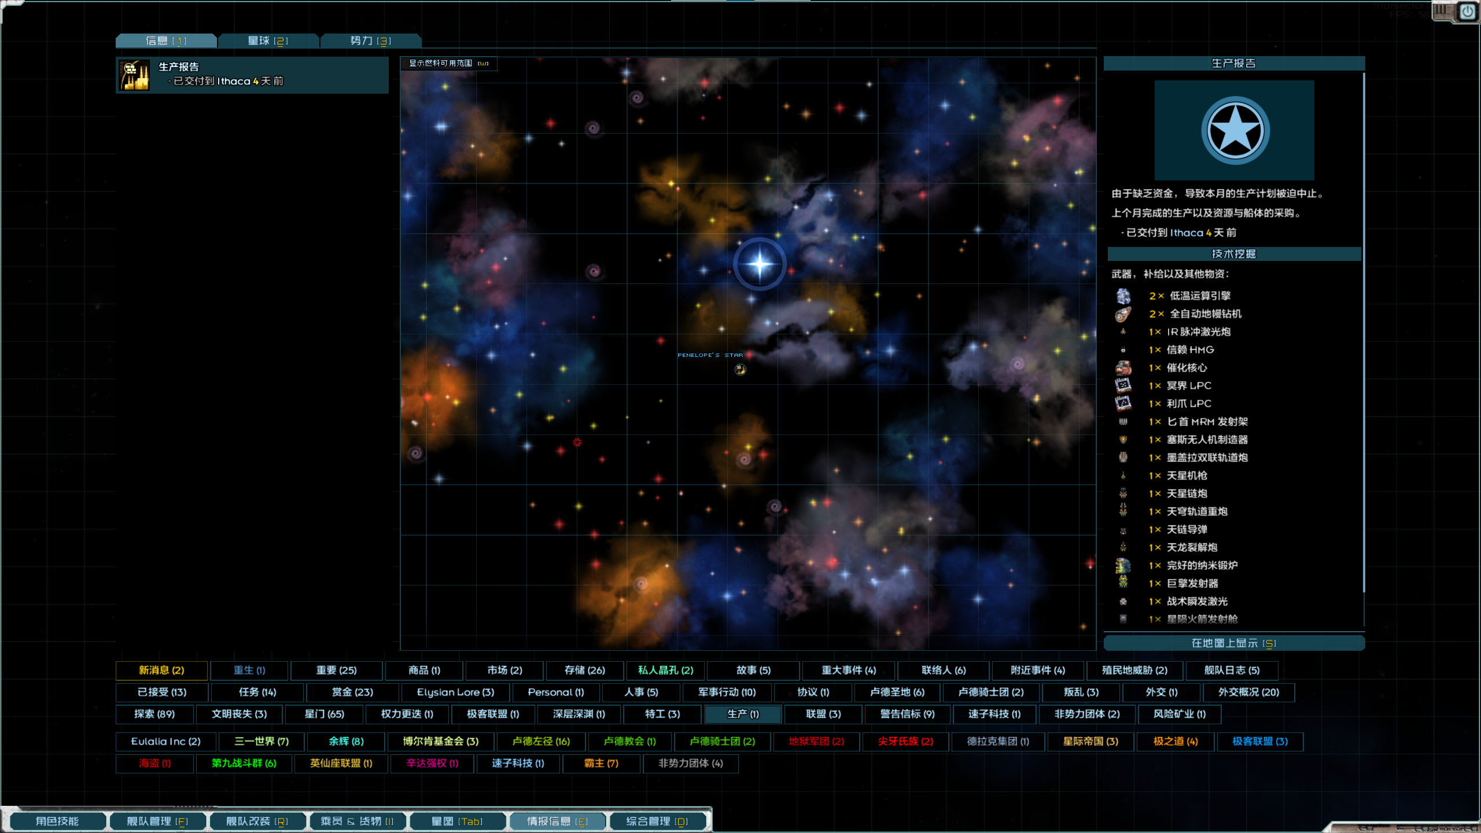Click the 低温运算引擎 item icon
Screen dimensions: 1481x833
tap(1123, 296)
